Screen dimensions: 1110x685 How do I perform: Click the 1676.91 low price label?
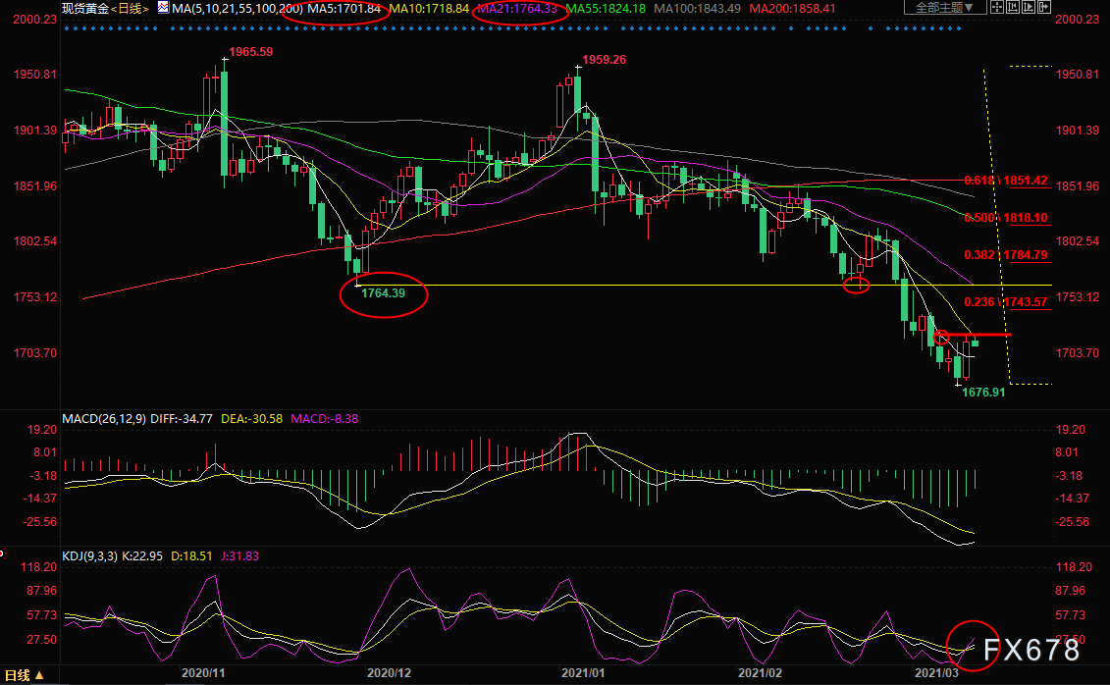point(983,392)
